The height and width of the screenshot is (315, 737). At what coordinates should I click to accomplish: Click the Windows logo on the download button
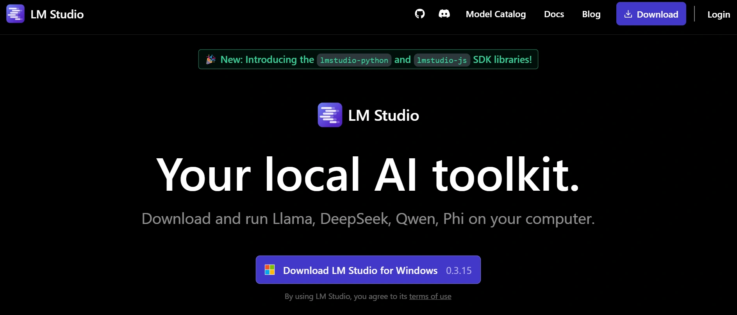click(270, 270)
